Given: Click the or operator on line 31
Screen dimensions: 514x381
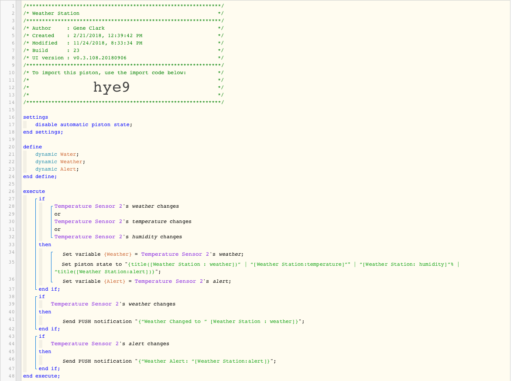Looking at the screenshot, I should pyautogui.click(x=57, y=230).
